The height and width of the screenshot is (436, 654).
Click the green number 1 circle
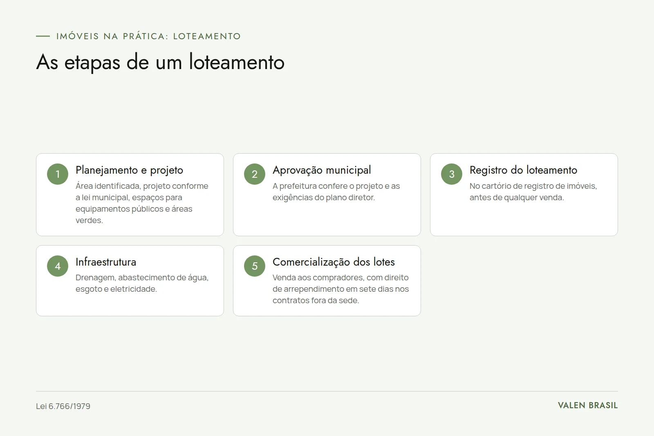pyautogui.click(x=58, y=174)
